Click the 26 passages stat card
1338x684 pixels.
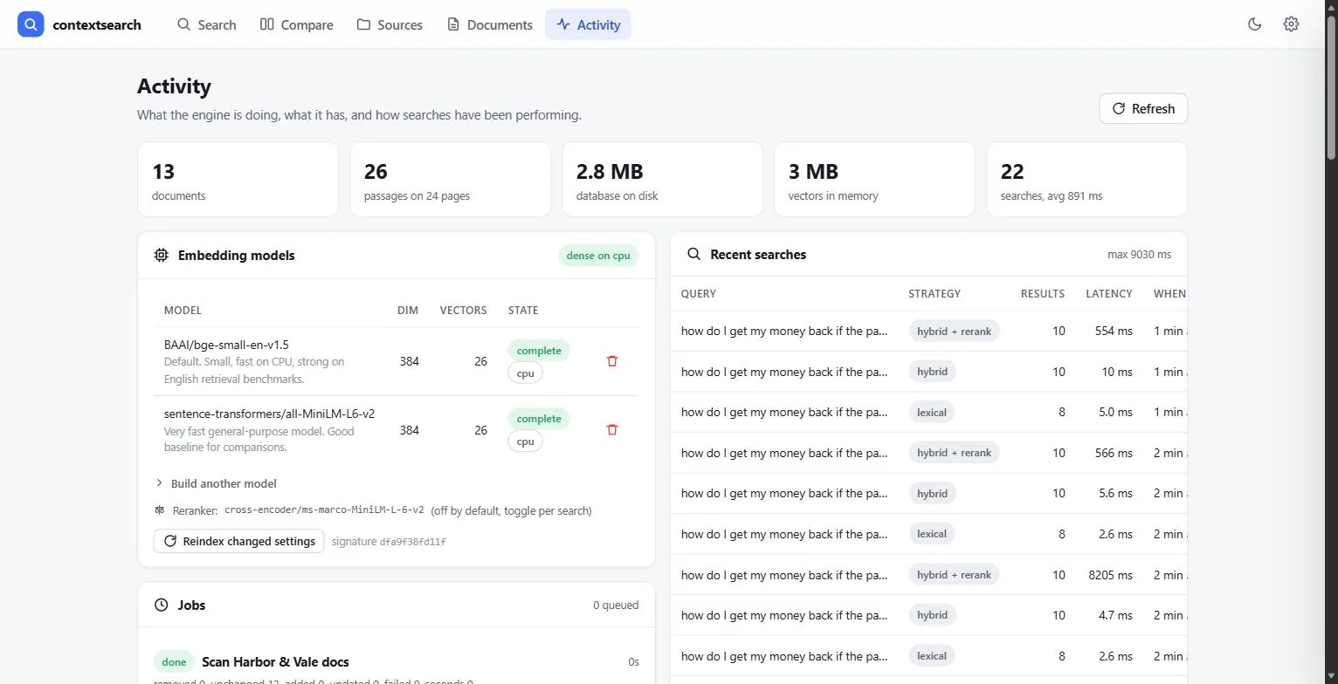(450, 180)
